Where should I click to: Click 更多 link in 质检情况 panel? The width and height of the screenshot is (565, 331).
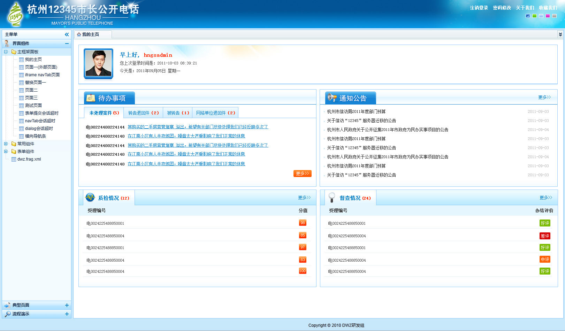click(304, 198)
